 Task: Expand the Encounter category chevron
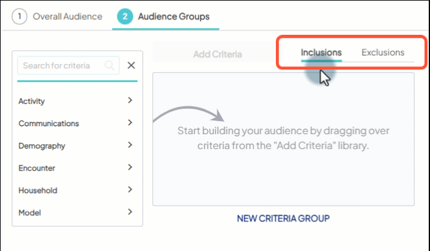(130, 167)
